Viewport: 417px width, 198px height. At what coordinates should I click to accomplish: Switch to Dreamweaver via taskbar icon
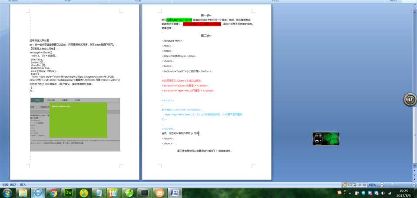pos(68,193)
